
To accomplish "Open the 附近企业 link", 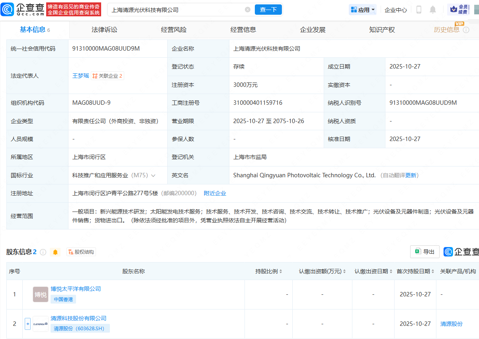I will point(215,193).
